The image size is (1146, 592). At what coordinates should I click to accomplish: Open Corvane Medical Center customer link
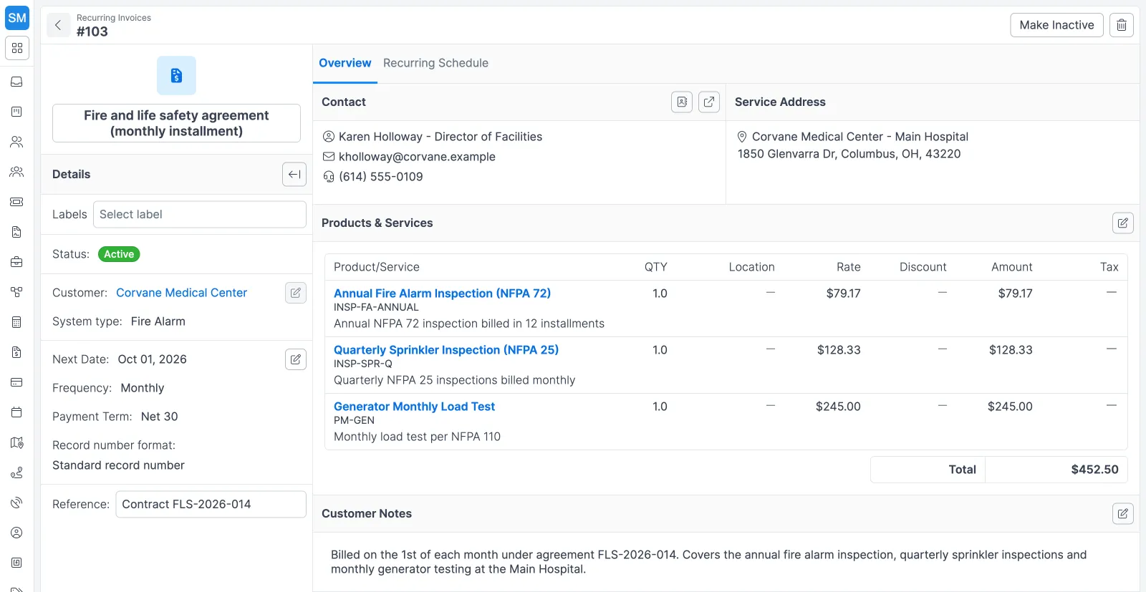point(181,293)
